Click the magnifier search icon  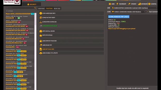click(35, 8)
